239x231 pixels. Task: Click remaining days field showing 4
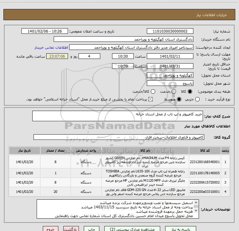click(x=89, y=56)
